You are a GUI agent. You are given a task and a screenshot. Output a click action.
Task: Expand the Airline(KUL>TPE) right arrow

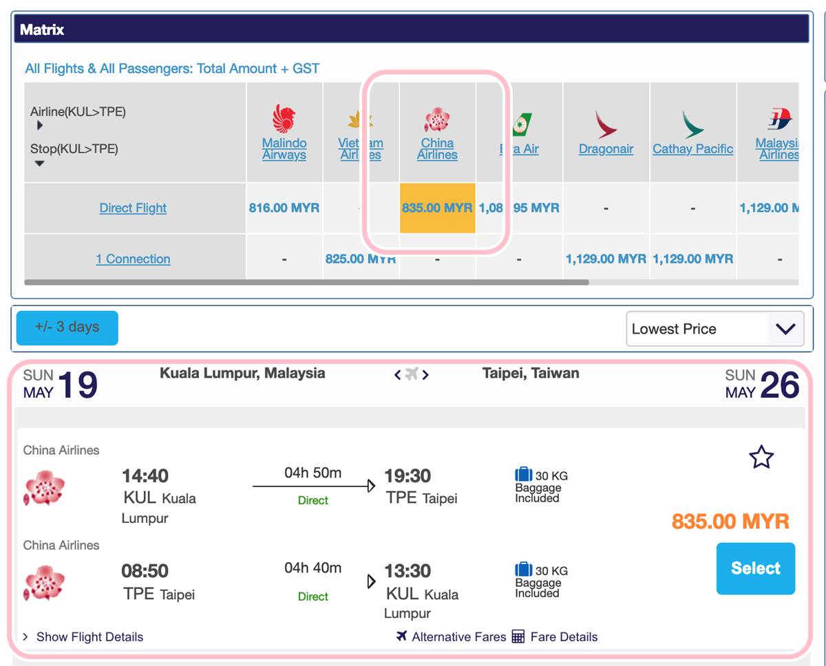click(40, 126)
